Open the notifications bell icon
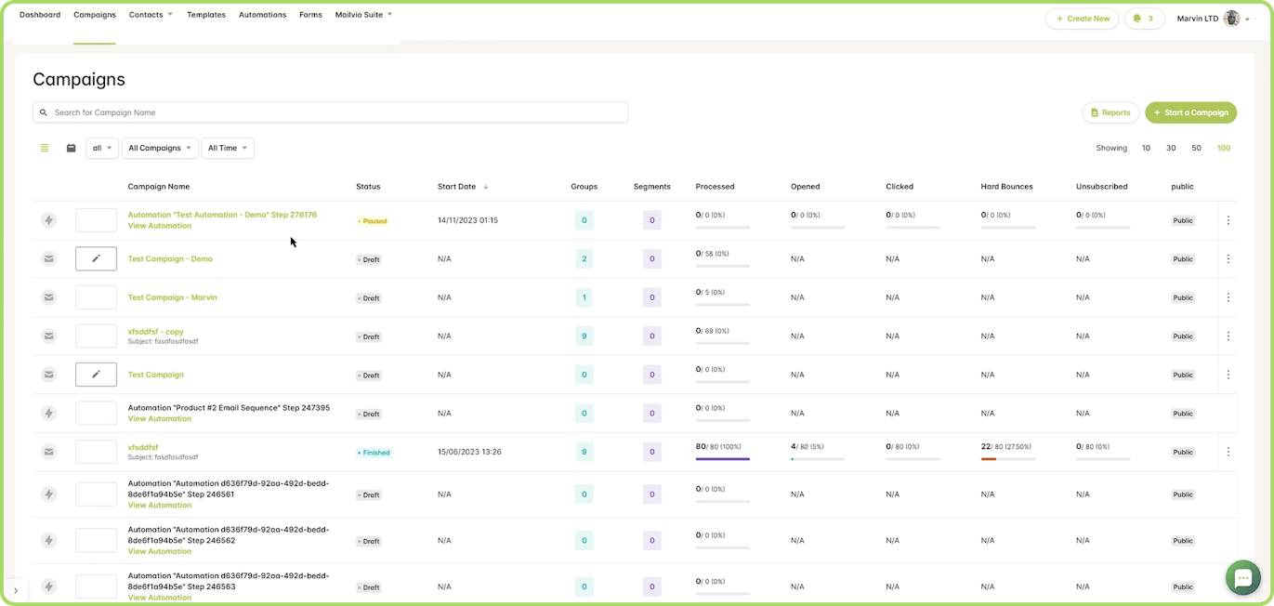Viewport: 1274px width, 606px height. [1144, 19]
